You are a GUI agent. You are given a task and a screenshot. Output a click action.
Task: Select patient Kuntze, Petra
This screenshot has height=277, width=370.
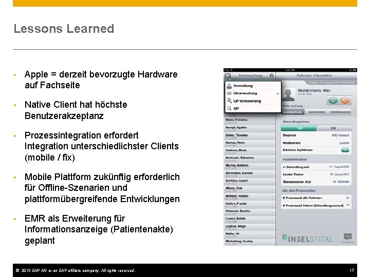point(249,144)
